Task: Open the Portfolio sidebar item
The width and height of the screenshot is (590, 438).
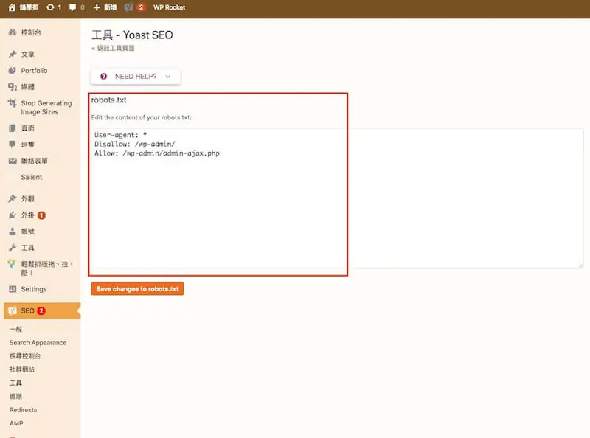Action: click(x=34, y=71)
